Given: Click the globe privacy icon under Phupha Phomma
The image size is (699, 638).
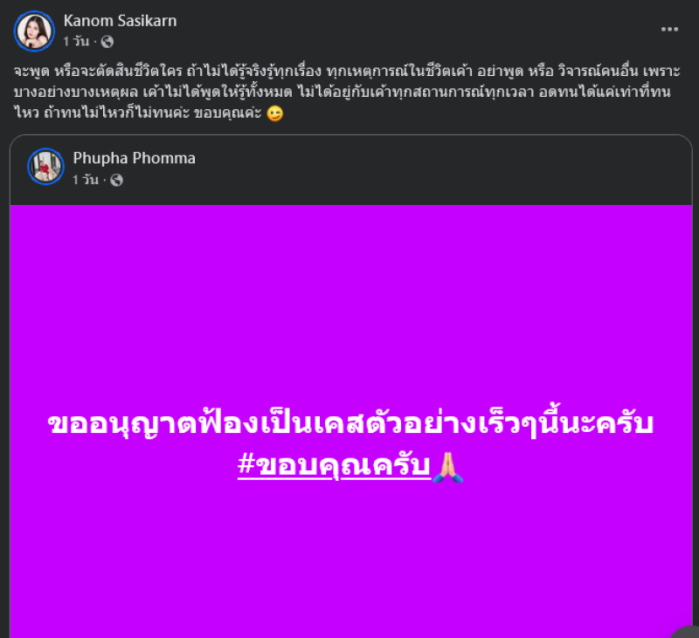Looking at the screenshot, I should (x=116, y=180).
